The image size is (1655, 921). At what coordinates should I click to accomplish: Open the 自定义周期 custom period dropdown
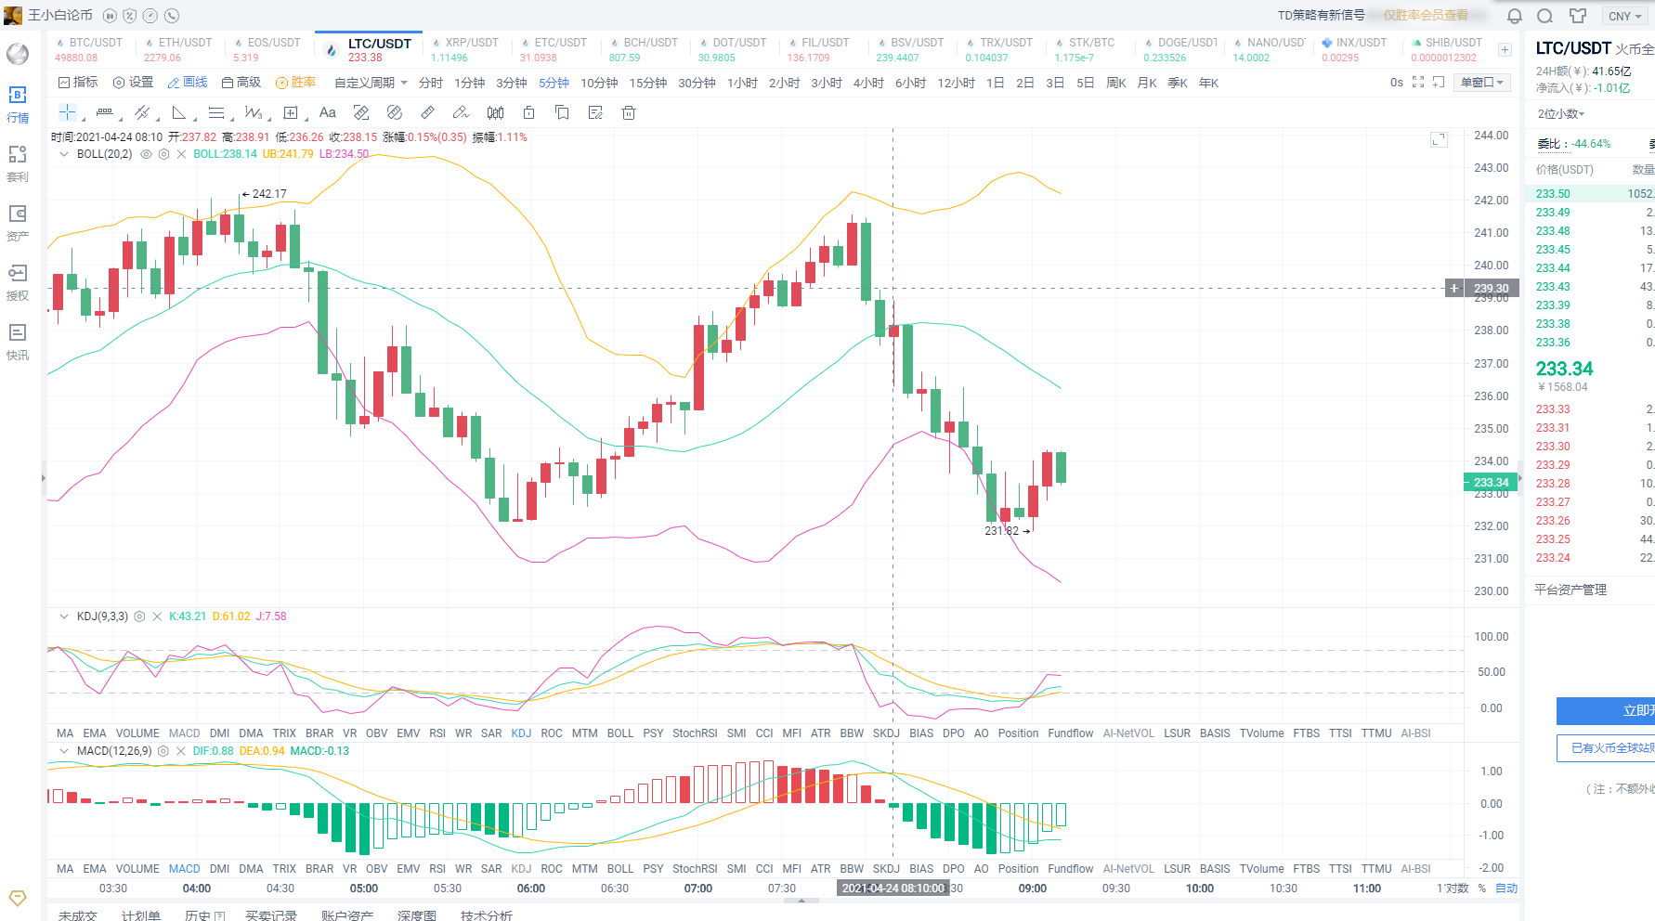click(371, 83)
